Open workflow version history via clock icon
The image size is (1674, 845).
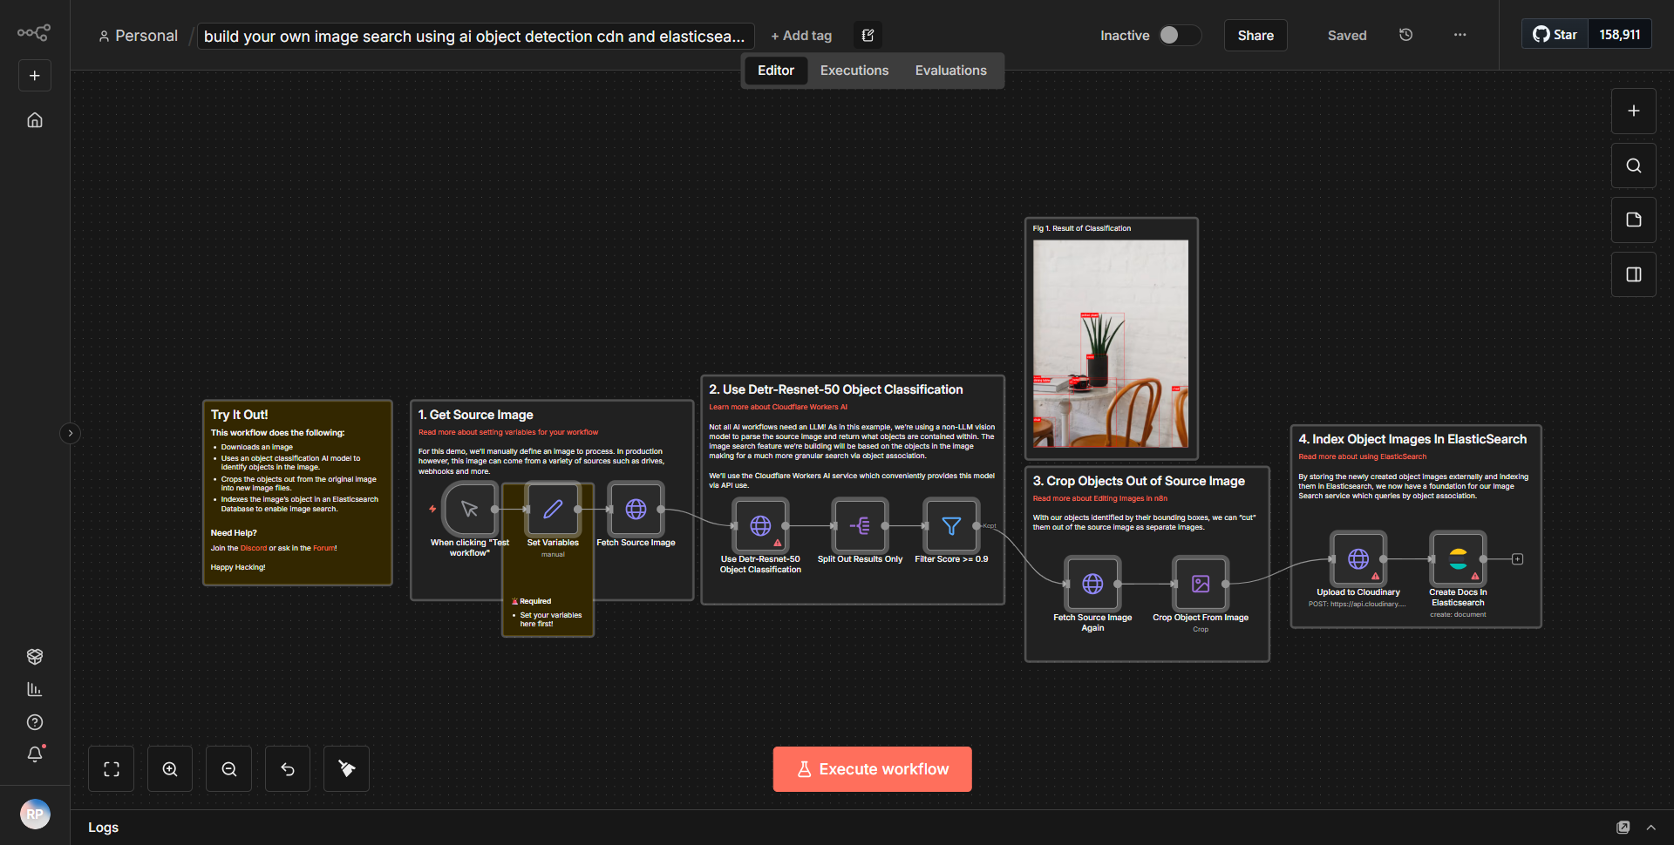(1405, 35)
